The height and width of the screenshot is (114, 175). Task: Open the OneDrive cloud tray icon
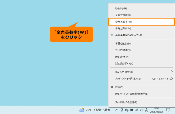pos(127,110)
